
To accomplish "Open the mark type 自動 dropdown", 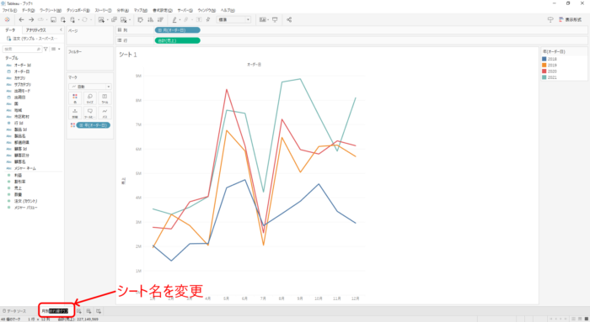I will (90, 87).
